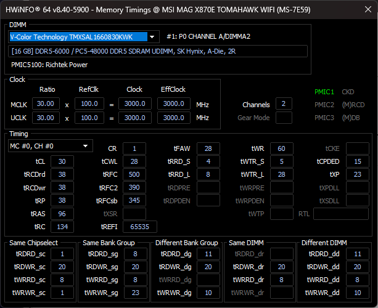The height and width of the screenshot is (308, 378).
Task: Click the tFAW value box
Action: (x=208, y=148)
